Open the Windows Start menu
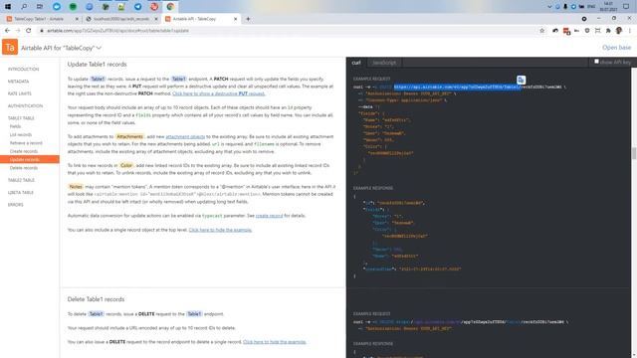 (8, 7)
